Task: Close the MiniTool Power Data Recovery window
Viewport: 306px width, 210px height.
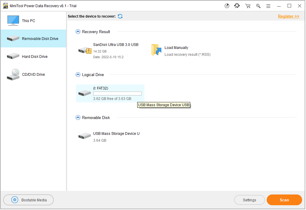Action: click(x=300, y=6)
